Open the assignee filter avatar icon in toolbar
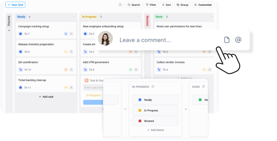Image resolution: width=277 pixels, height=141 pixels. (x=120, y=5)
